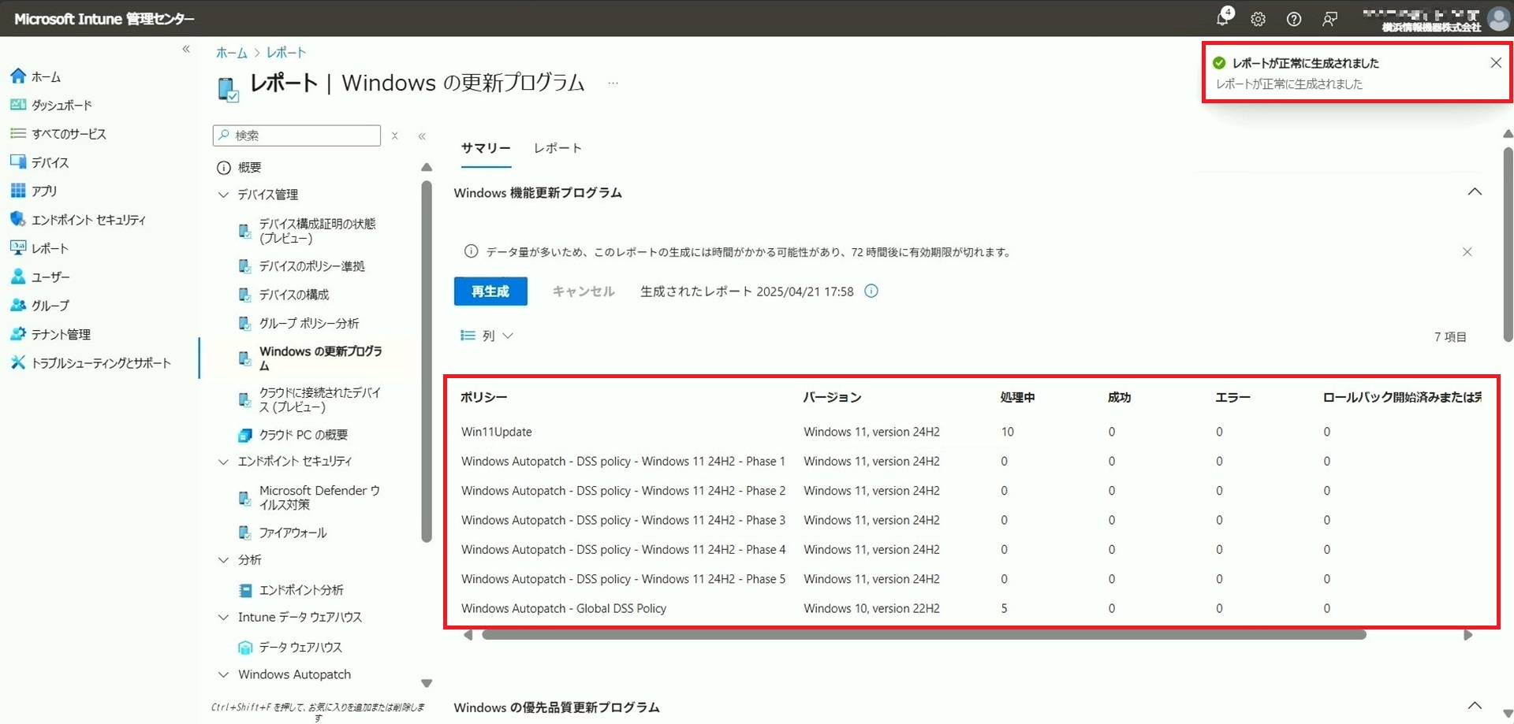Open データ ウェアハウス item
1514x724 pixels.
point(300,648)
